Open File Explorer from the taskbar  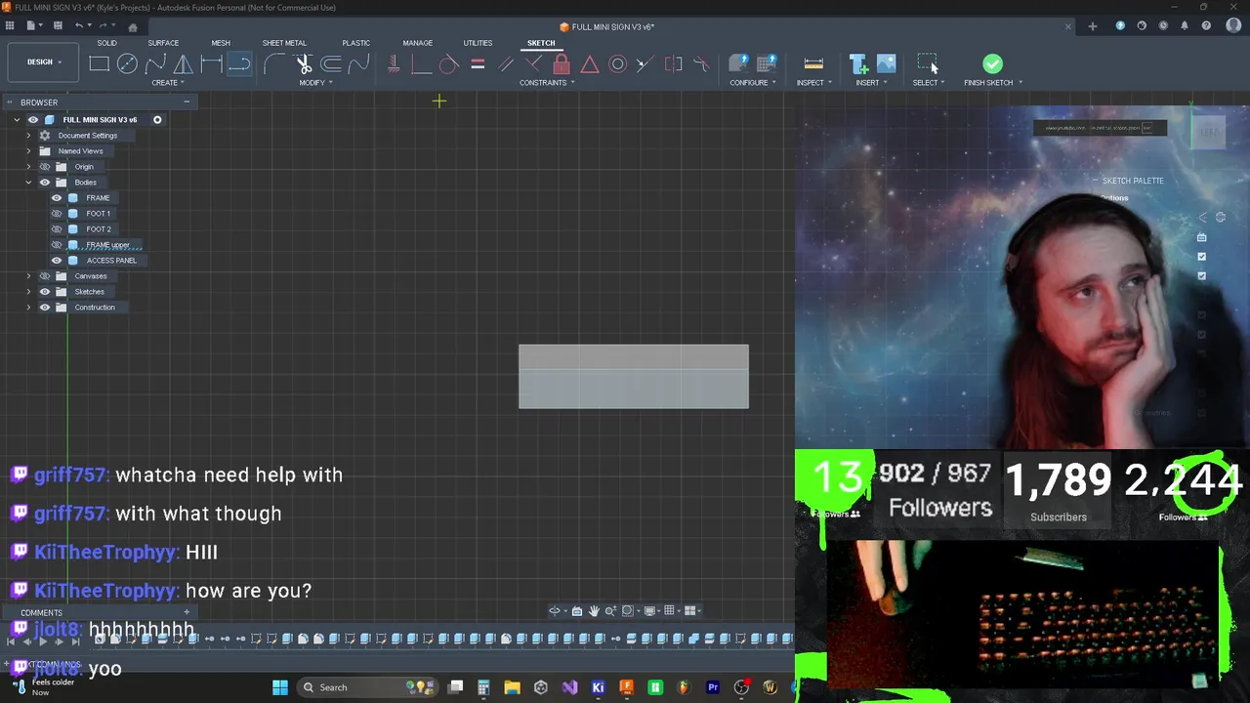pyautogui.click(x=512, y=687)
